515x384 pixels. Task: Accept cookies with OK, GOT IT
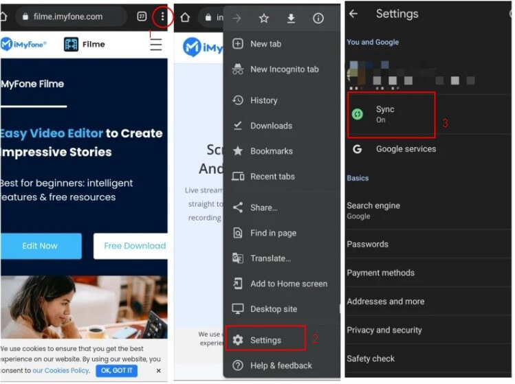pos(117,370)
